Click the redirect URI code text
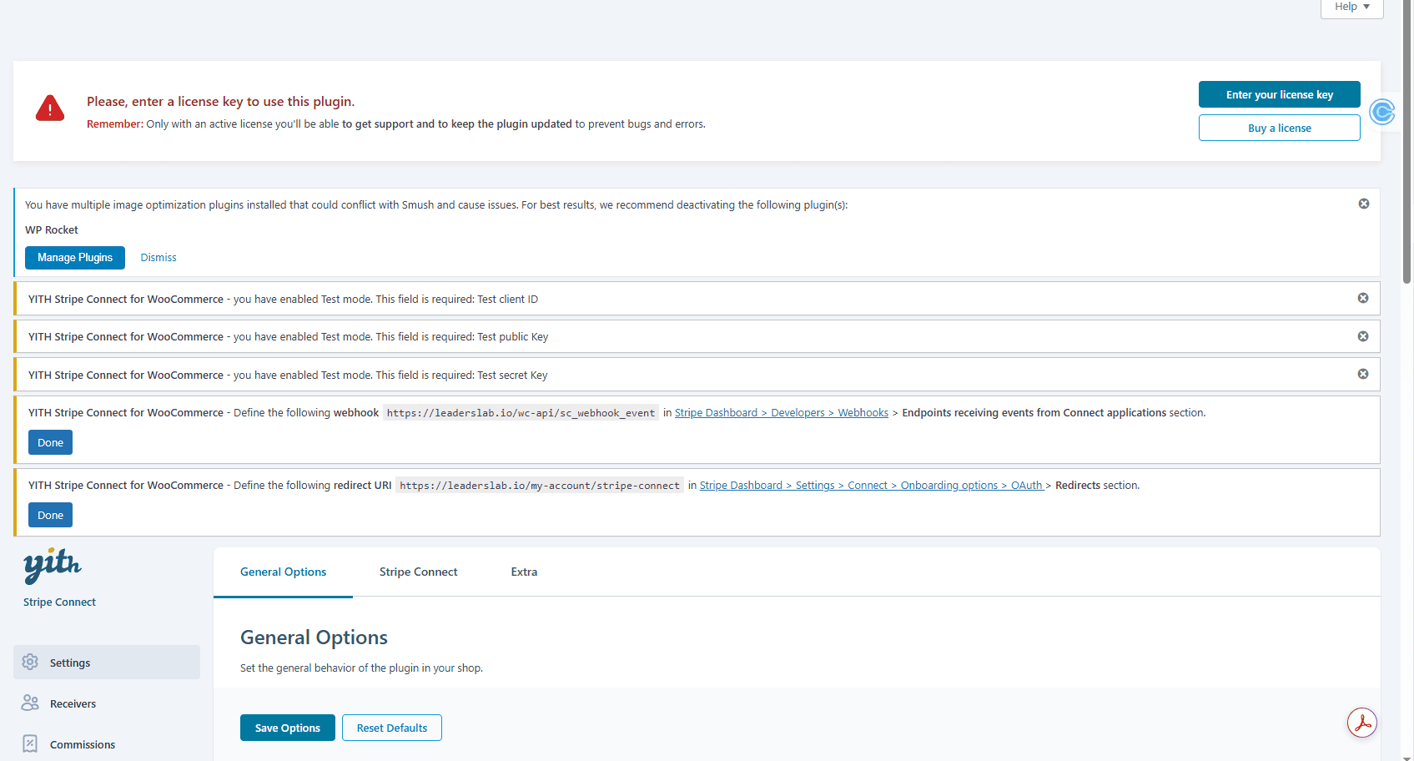Image resolution: width=1414 pixels, height=761 pixels. [x=540, y=486]
